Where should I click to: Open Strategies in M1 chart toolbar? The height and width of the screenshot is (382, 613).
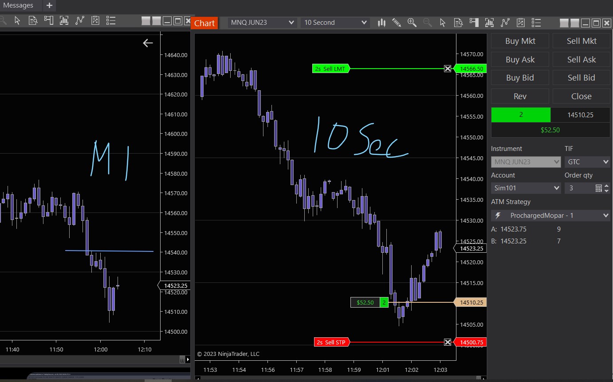click(95, 20)
